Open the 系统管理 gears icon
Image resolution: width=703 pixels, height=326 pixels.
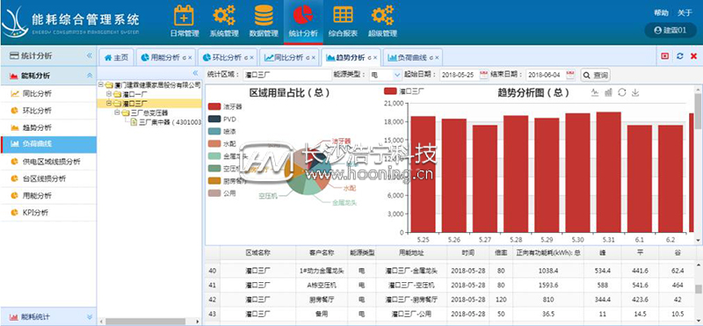pyautogui.click(x=224, y=15)
